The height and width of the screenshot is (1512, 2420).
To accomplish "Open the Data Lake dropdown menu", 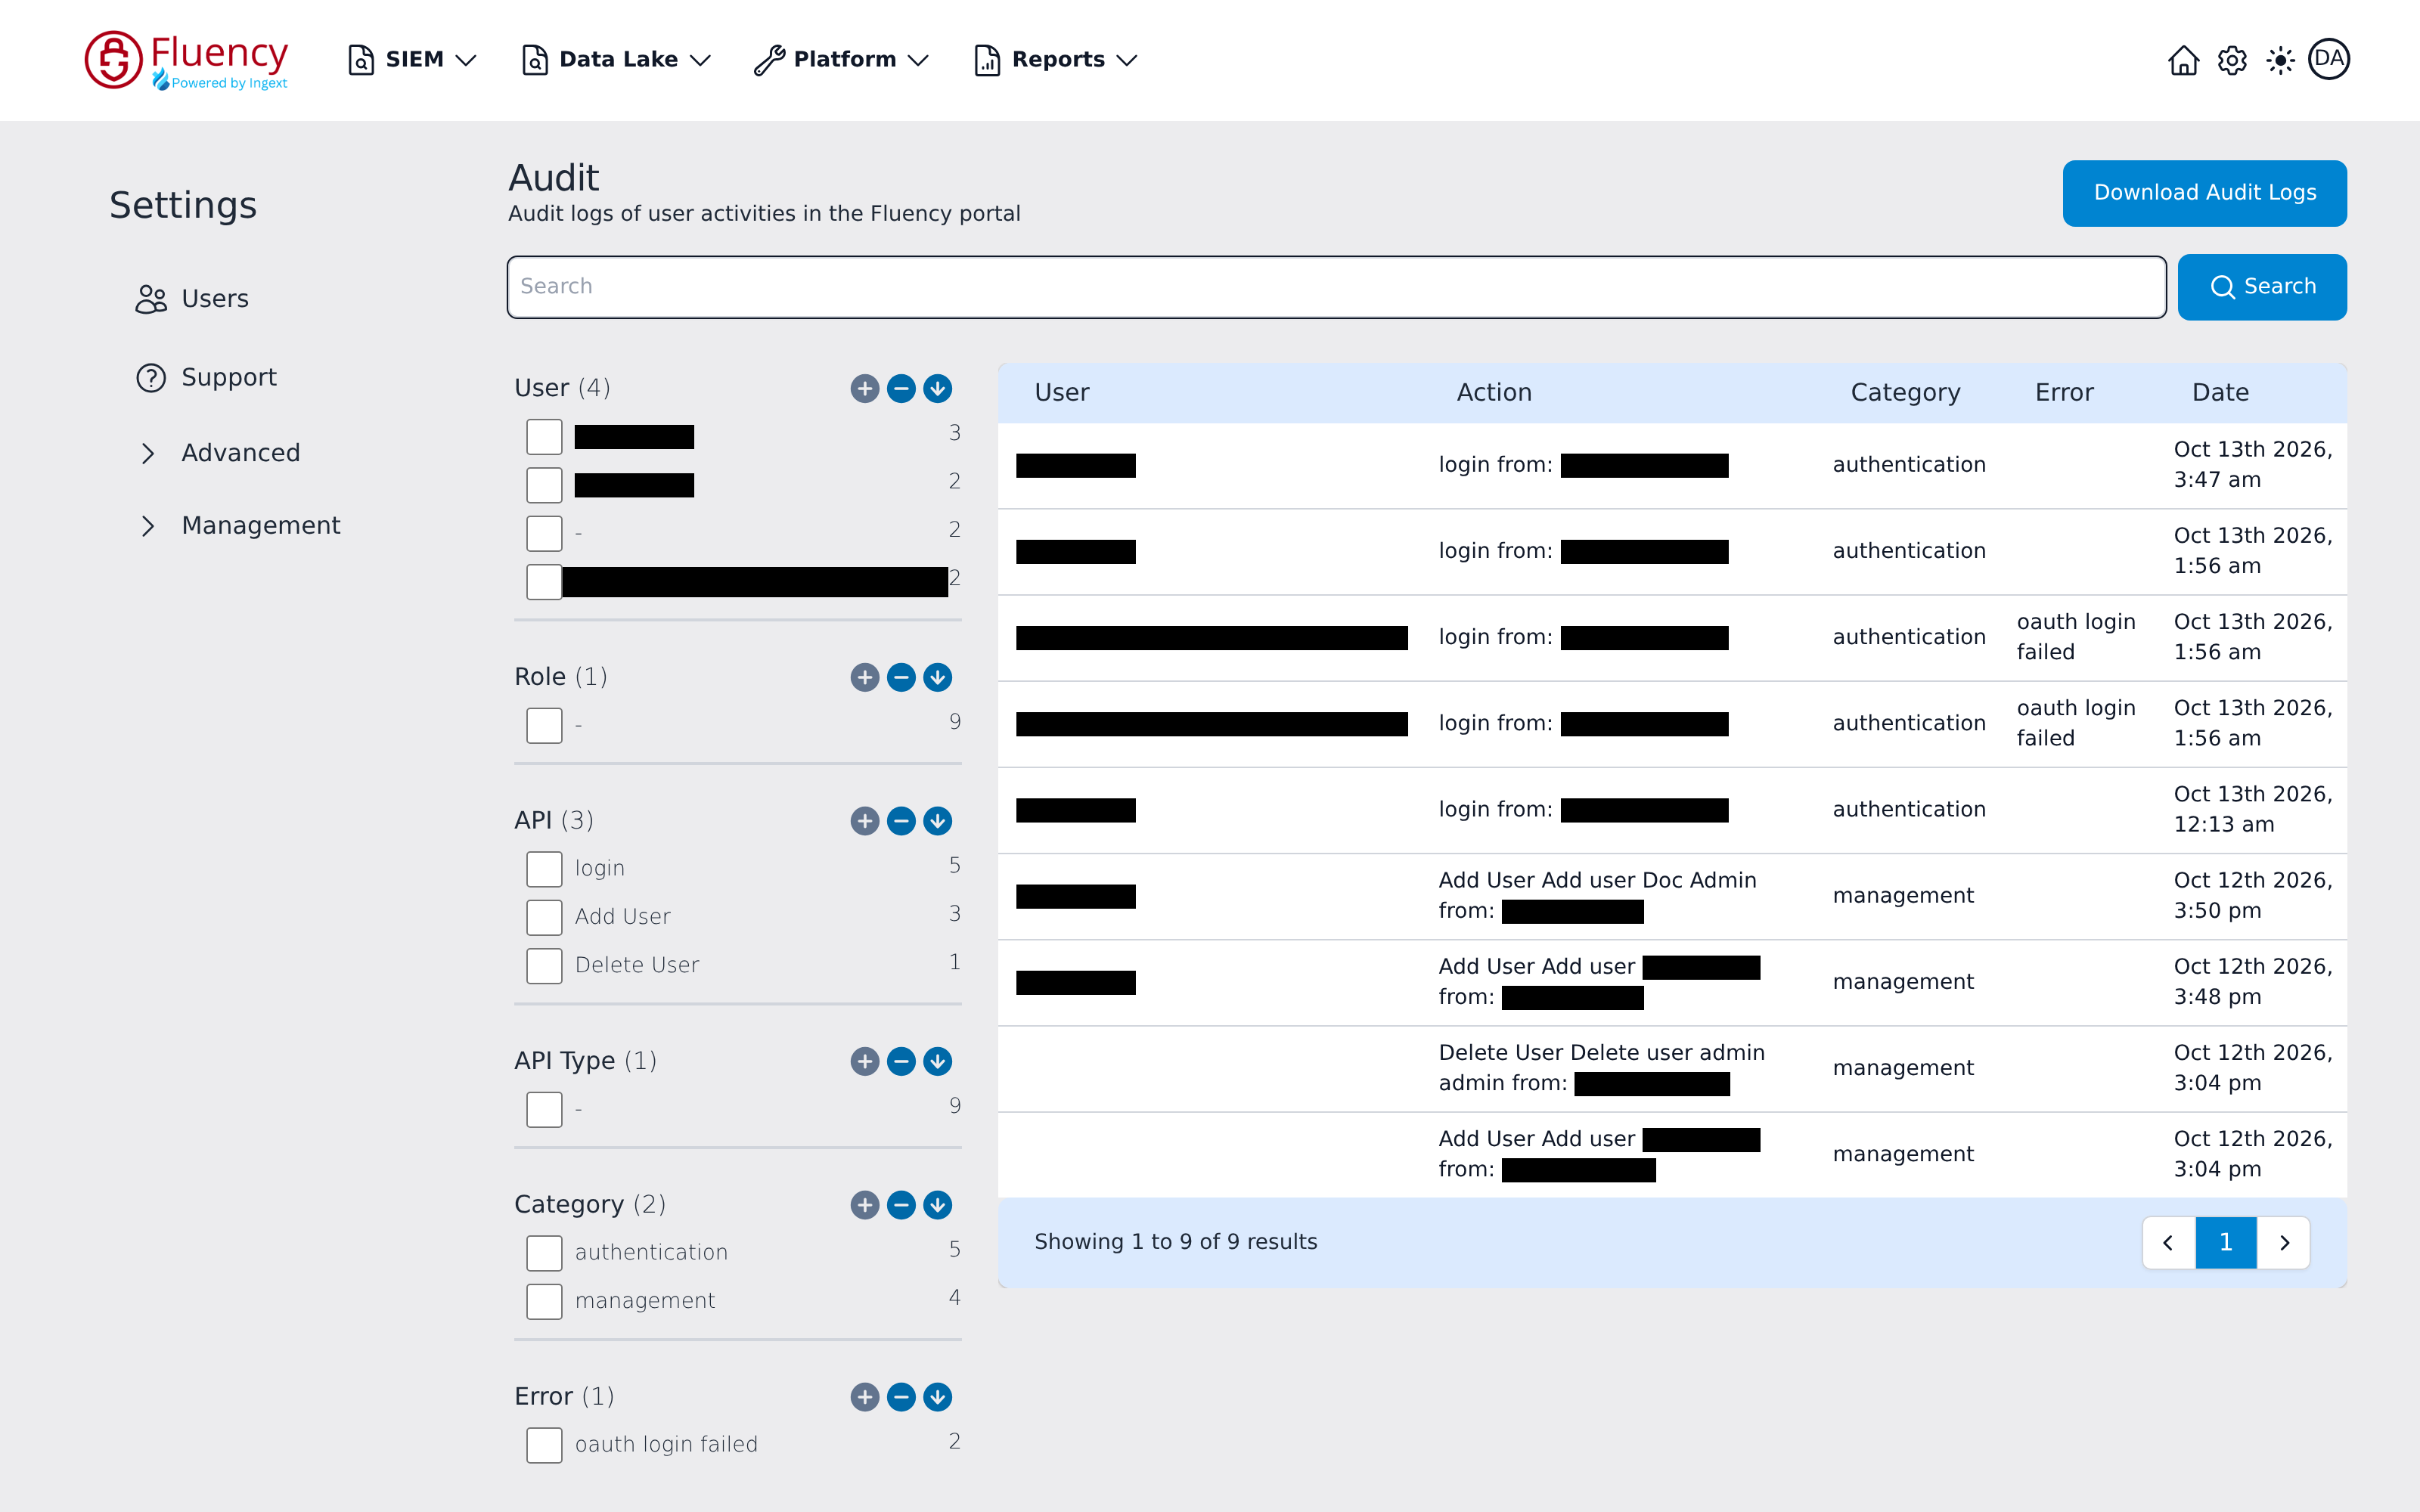I will click(616, 60).
